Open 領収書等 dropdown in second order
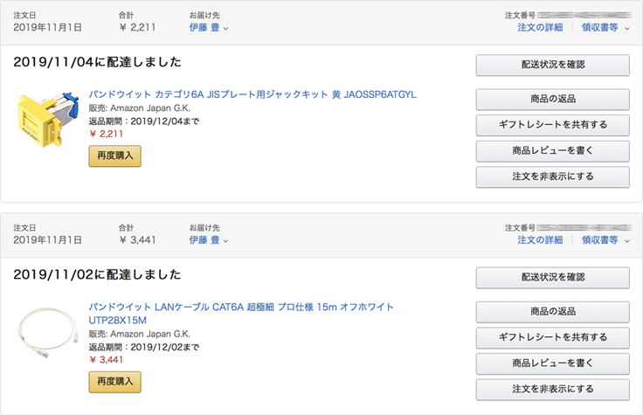 [605, 240]
